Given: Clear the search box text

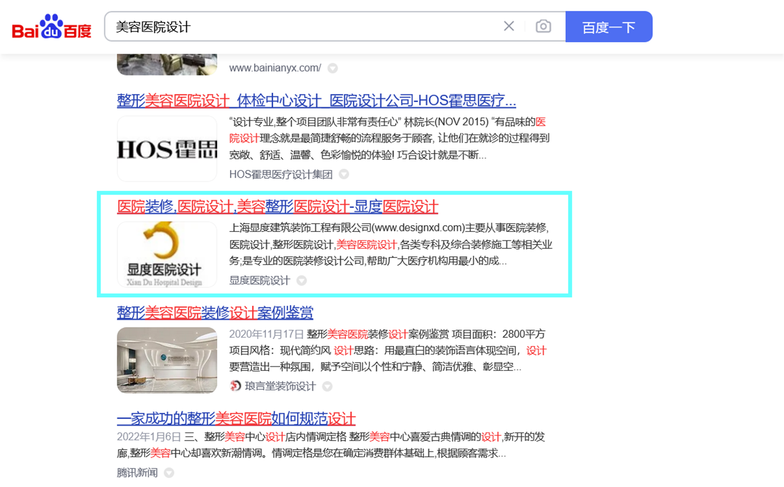Looking at the screenshot, I should 509,26.
